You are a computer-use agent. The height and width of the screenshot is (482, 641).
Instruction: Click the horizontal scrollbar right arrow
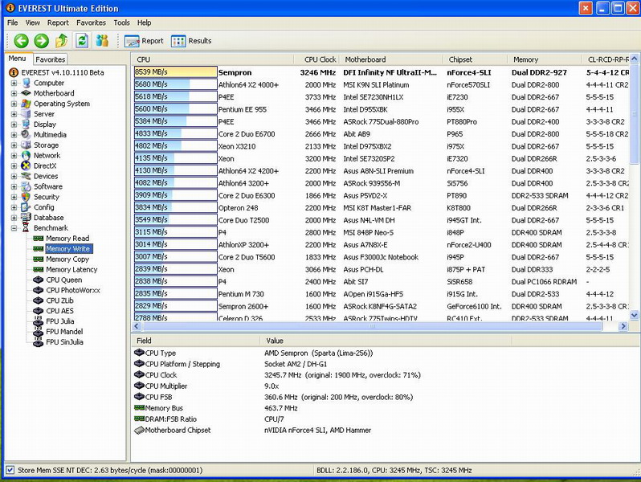(623, 326)
